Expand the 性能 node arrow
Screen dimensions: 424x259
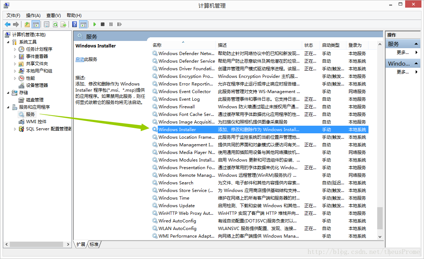click(15, 78)
